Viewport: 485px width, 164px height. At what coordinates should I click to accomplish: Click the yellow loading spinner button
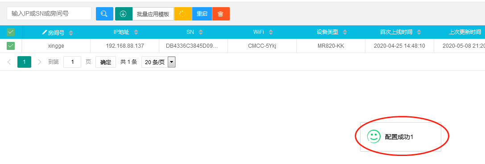[183, 14]
